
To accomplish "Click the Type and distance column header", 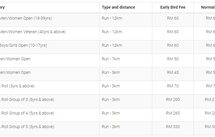I will click(x=118, y=7).
